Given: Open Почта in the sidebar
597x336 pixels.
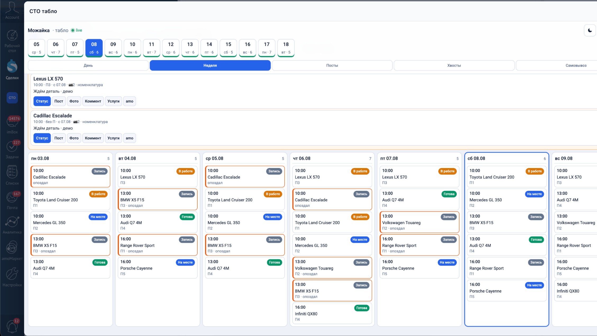Looking at the screenshot, I should tap(12, 200).
